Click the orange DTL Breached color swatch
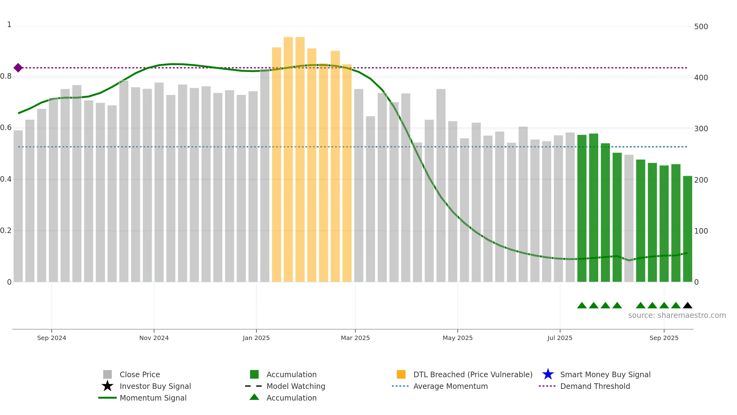737x415 pixels. pos(401,374)
